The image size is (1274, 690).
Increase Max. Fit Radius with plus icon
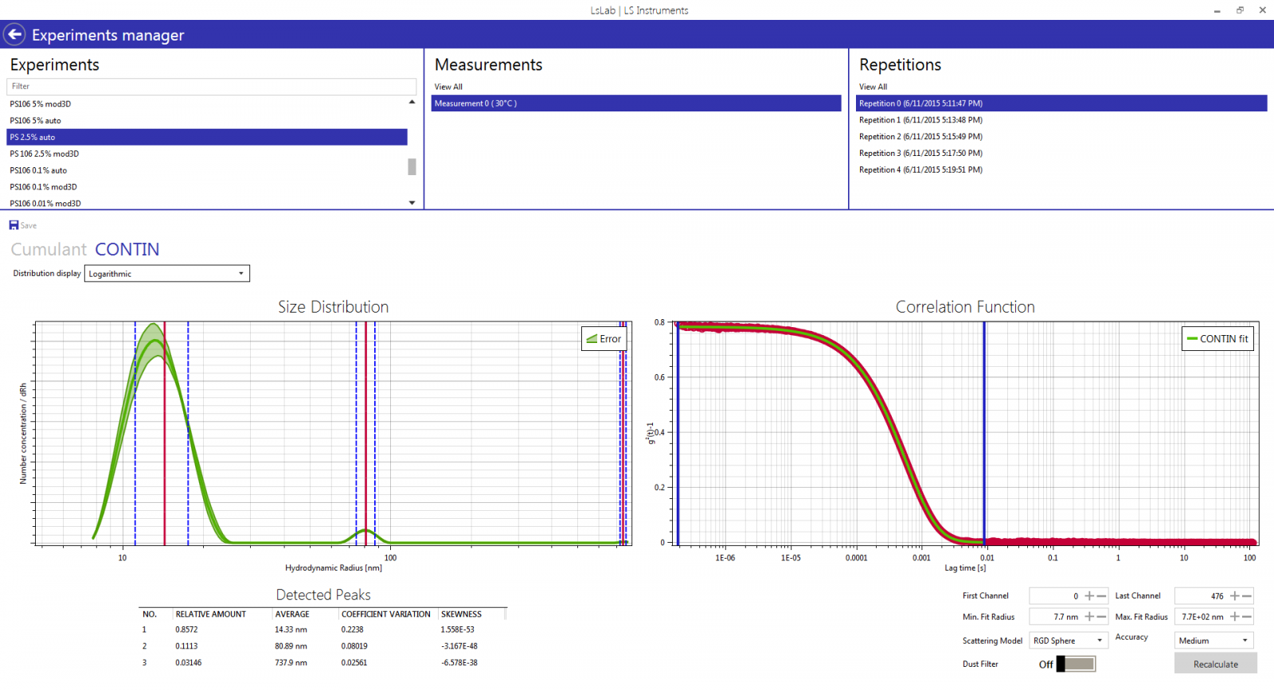1235,617
